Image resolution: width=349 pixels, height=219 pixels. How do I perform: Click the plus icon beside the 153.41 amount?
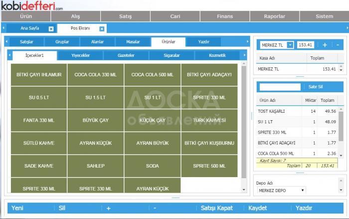pyautogui.click(x=325, y=45)
